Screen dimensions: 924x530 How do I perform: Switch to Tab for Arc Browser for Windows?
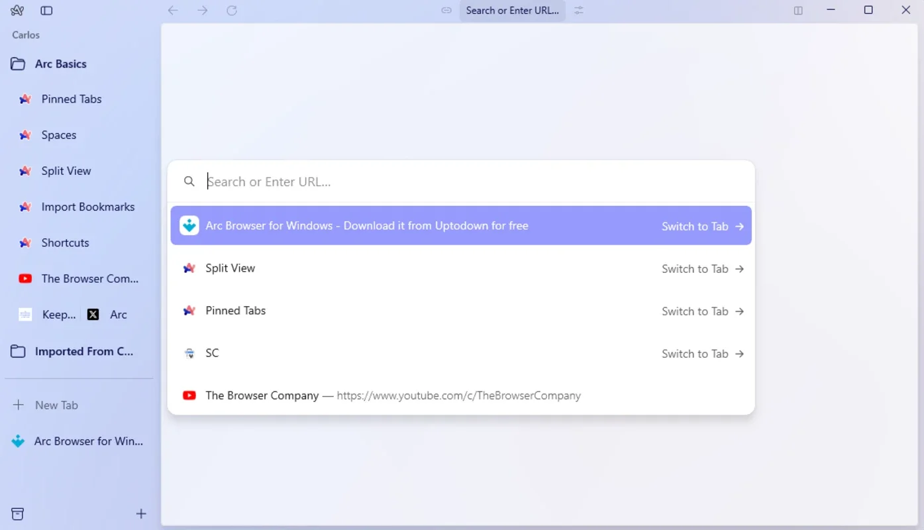(x=702, y=227)
